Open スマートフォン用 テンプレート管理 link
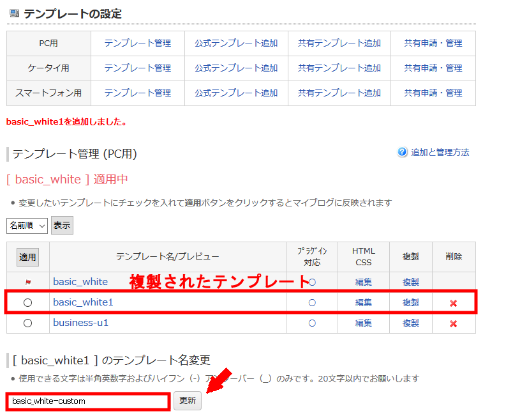513x418 pixels. 138,93
